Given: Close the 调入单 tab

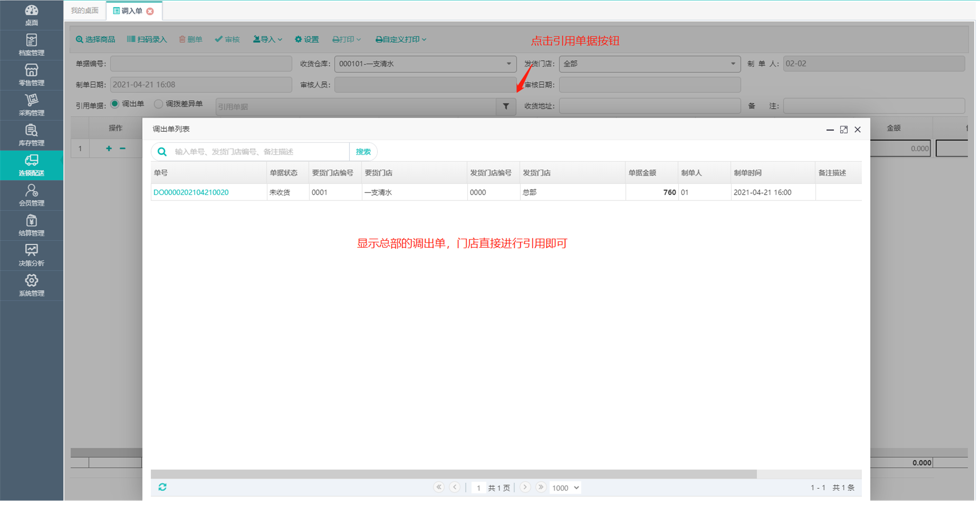Looking at the screenshot, I should (x=150, y=11).
